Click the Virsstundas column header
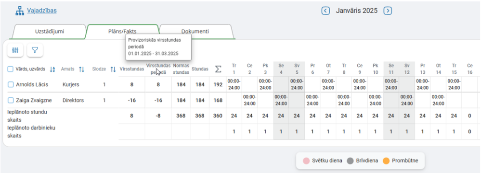The height and width of the screenshot is (173, 481). [x=132, y=69]
